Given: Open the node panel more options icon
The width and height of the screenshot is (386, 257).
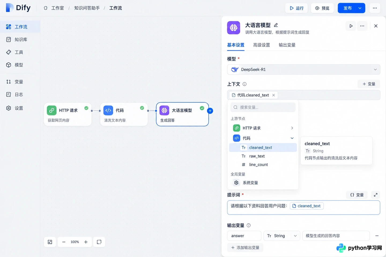Looking at the screenshot, I should coord(362,26).
